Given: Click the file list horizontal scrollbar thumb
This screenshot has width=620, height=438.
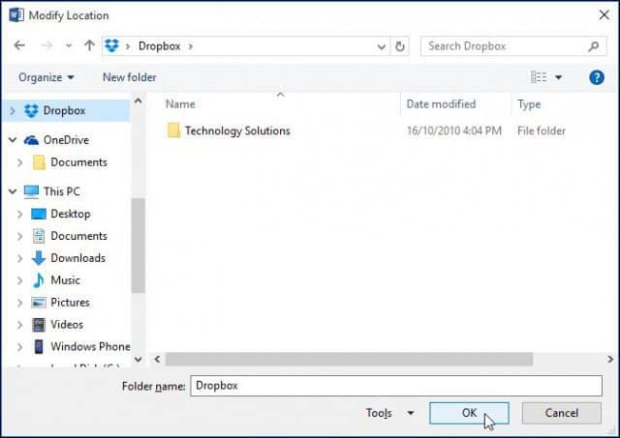Looking at the screenshot, I should [349, 359].
